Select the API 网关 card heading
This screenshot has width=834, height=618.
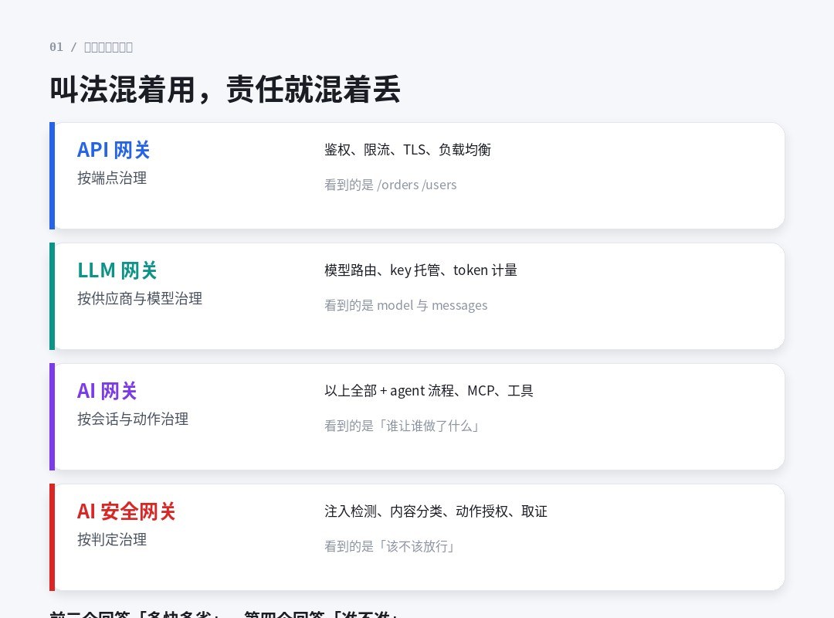(114, 150)
